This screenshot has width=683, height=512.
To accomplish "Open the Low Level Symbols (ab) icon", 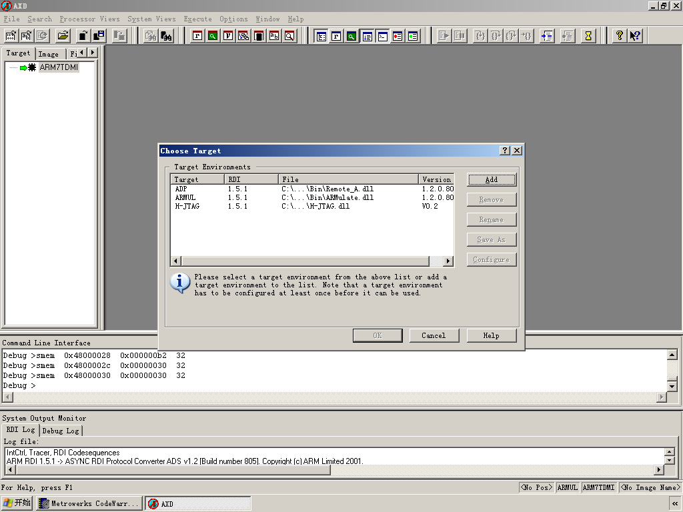I will [x=274, y=36].
